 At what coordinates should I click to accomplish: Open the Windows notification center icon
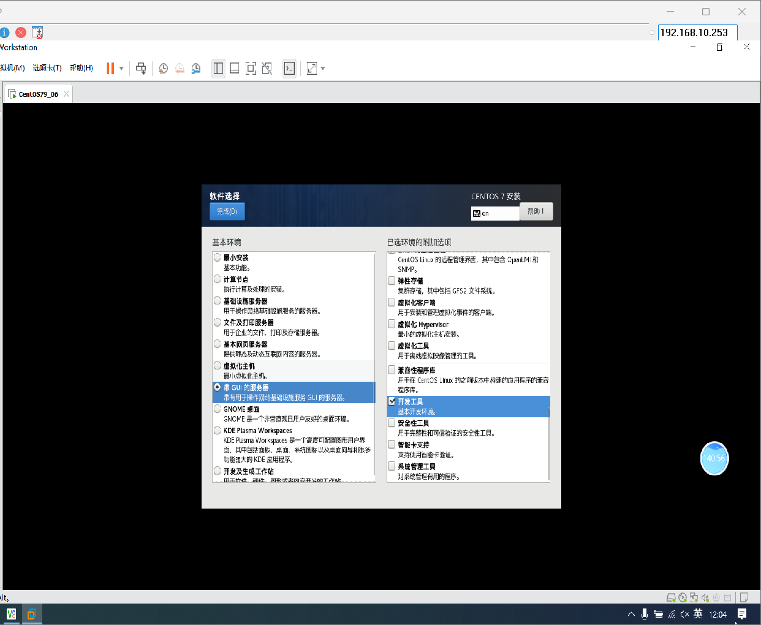coord(742,614)
